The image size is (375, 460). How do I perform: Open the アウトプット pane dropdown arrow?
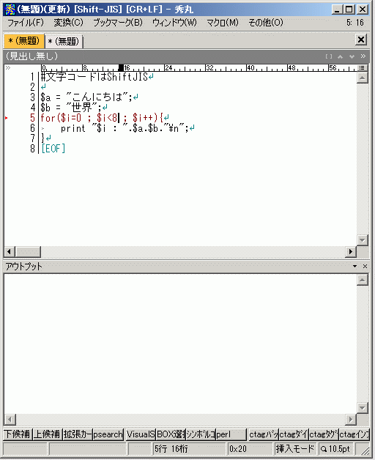354,266
